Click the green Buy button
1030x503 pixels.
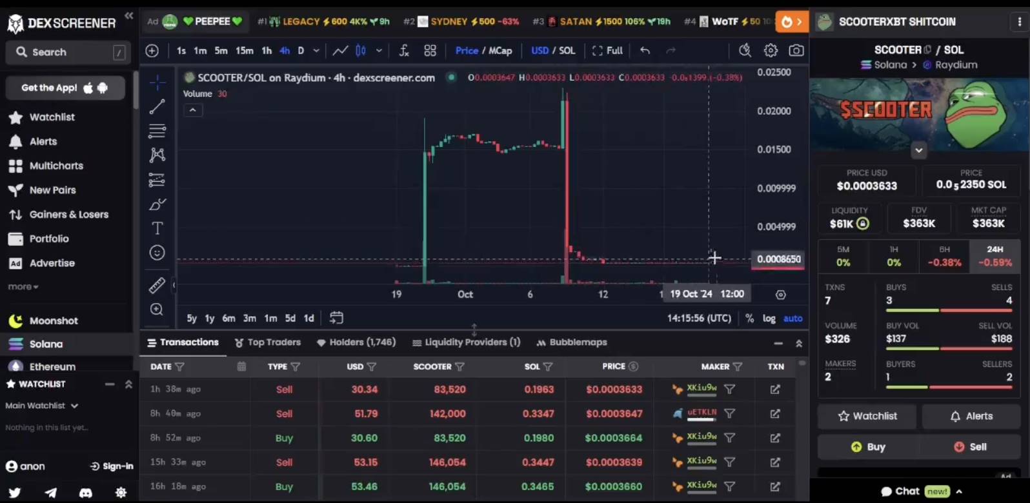coord(868,447)
